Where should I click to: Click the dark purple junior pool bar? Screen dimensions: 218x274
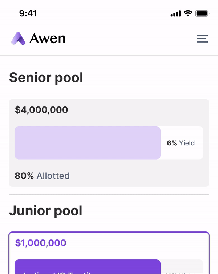87,266
